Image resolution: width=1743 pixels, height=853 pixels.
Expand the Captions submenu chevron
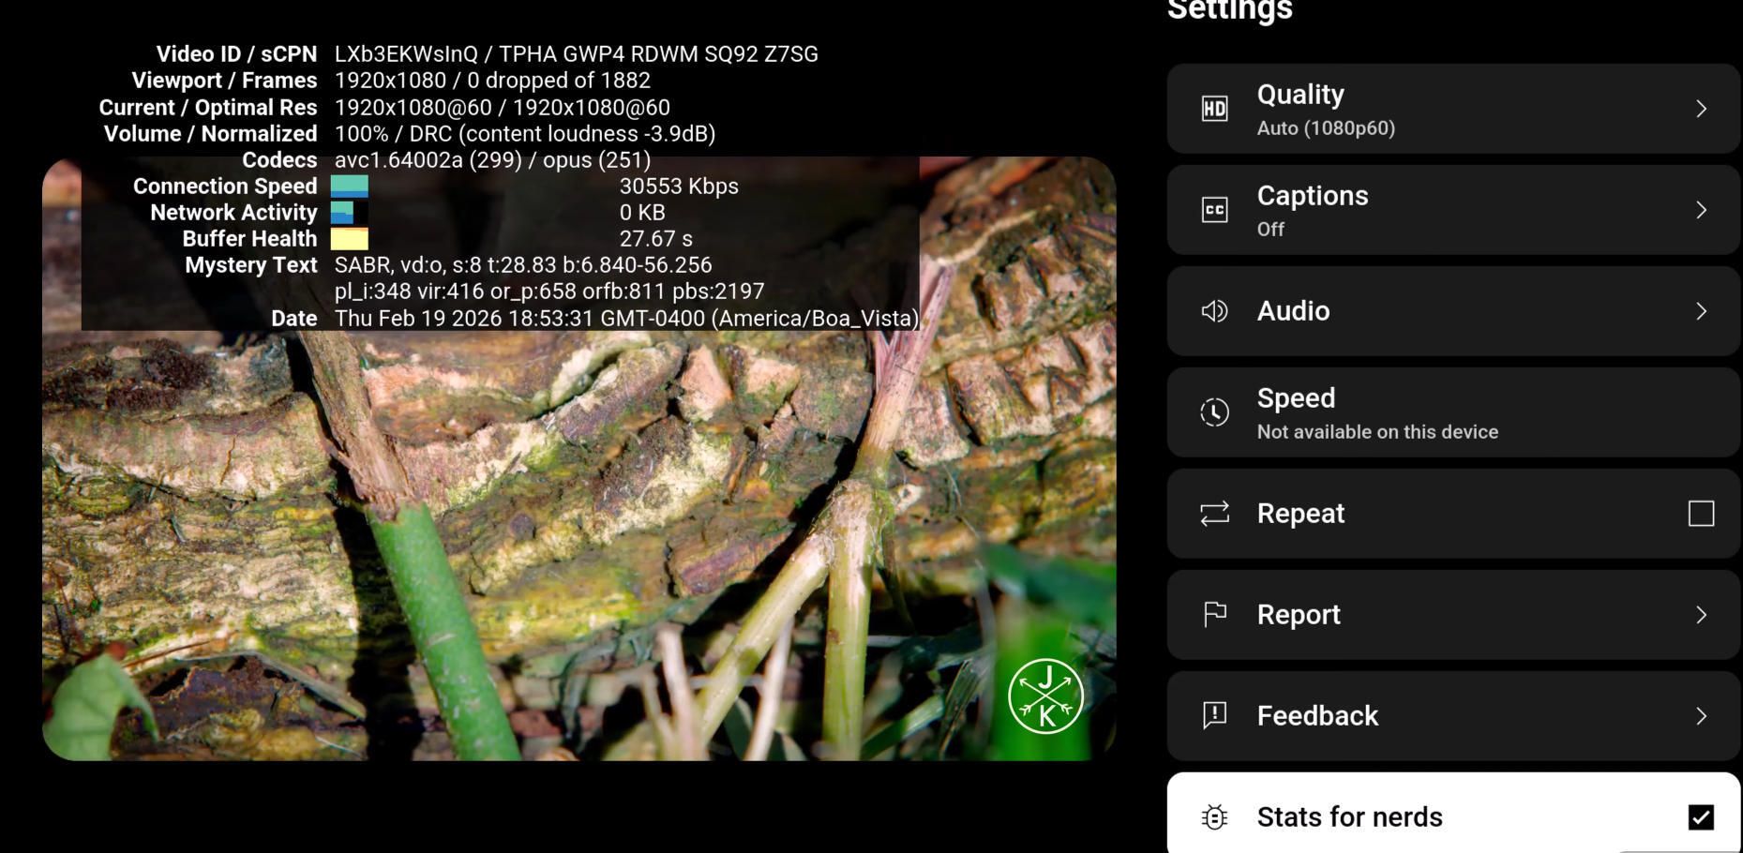1701,210
